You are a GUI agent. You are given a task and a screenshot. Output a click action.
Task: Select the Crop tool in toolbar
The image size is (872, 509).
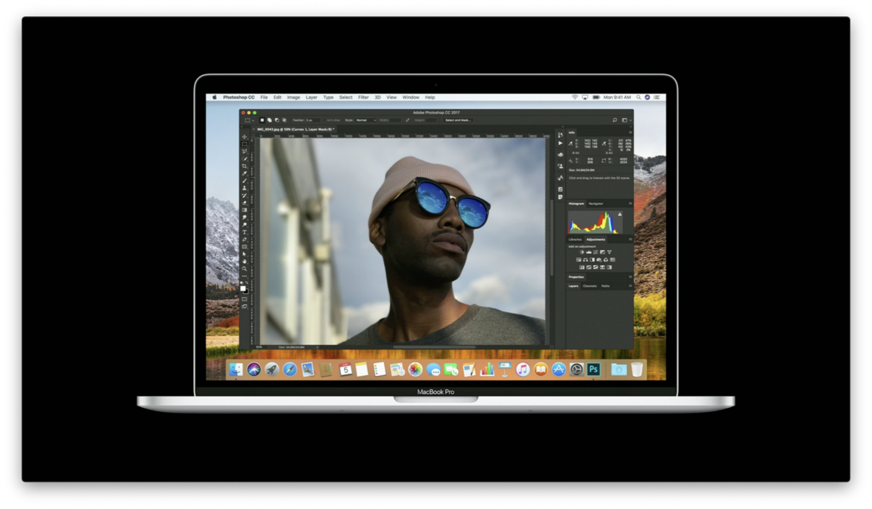(244, 166)
